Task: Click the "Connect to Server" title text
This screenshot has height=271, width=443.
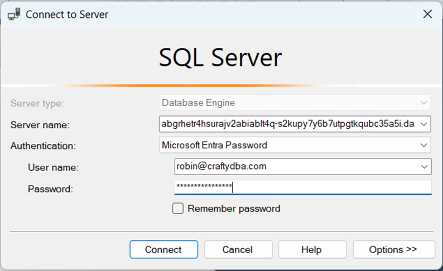Action: pyautogui.click(x=67, y=14)
